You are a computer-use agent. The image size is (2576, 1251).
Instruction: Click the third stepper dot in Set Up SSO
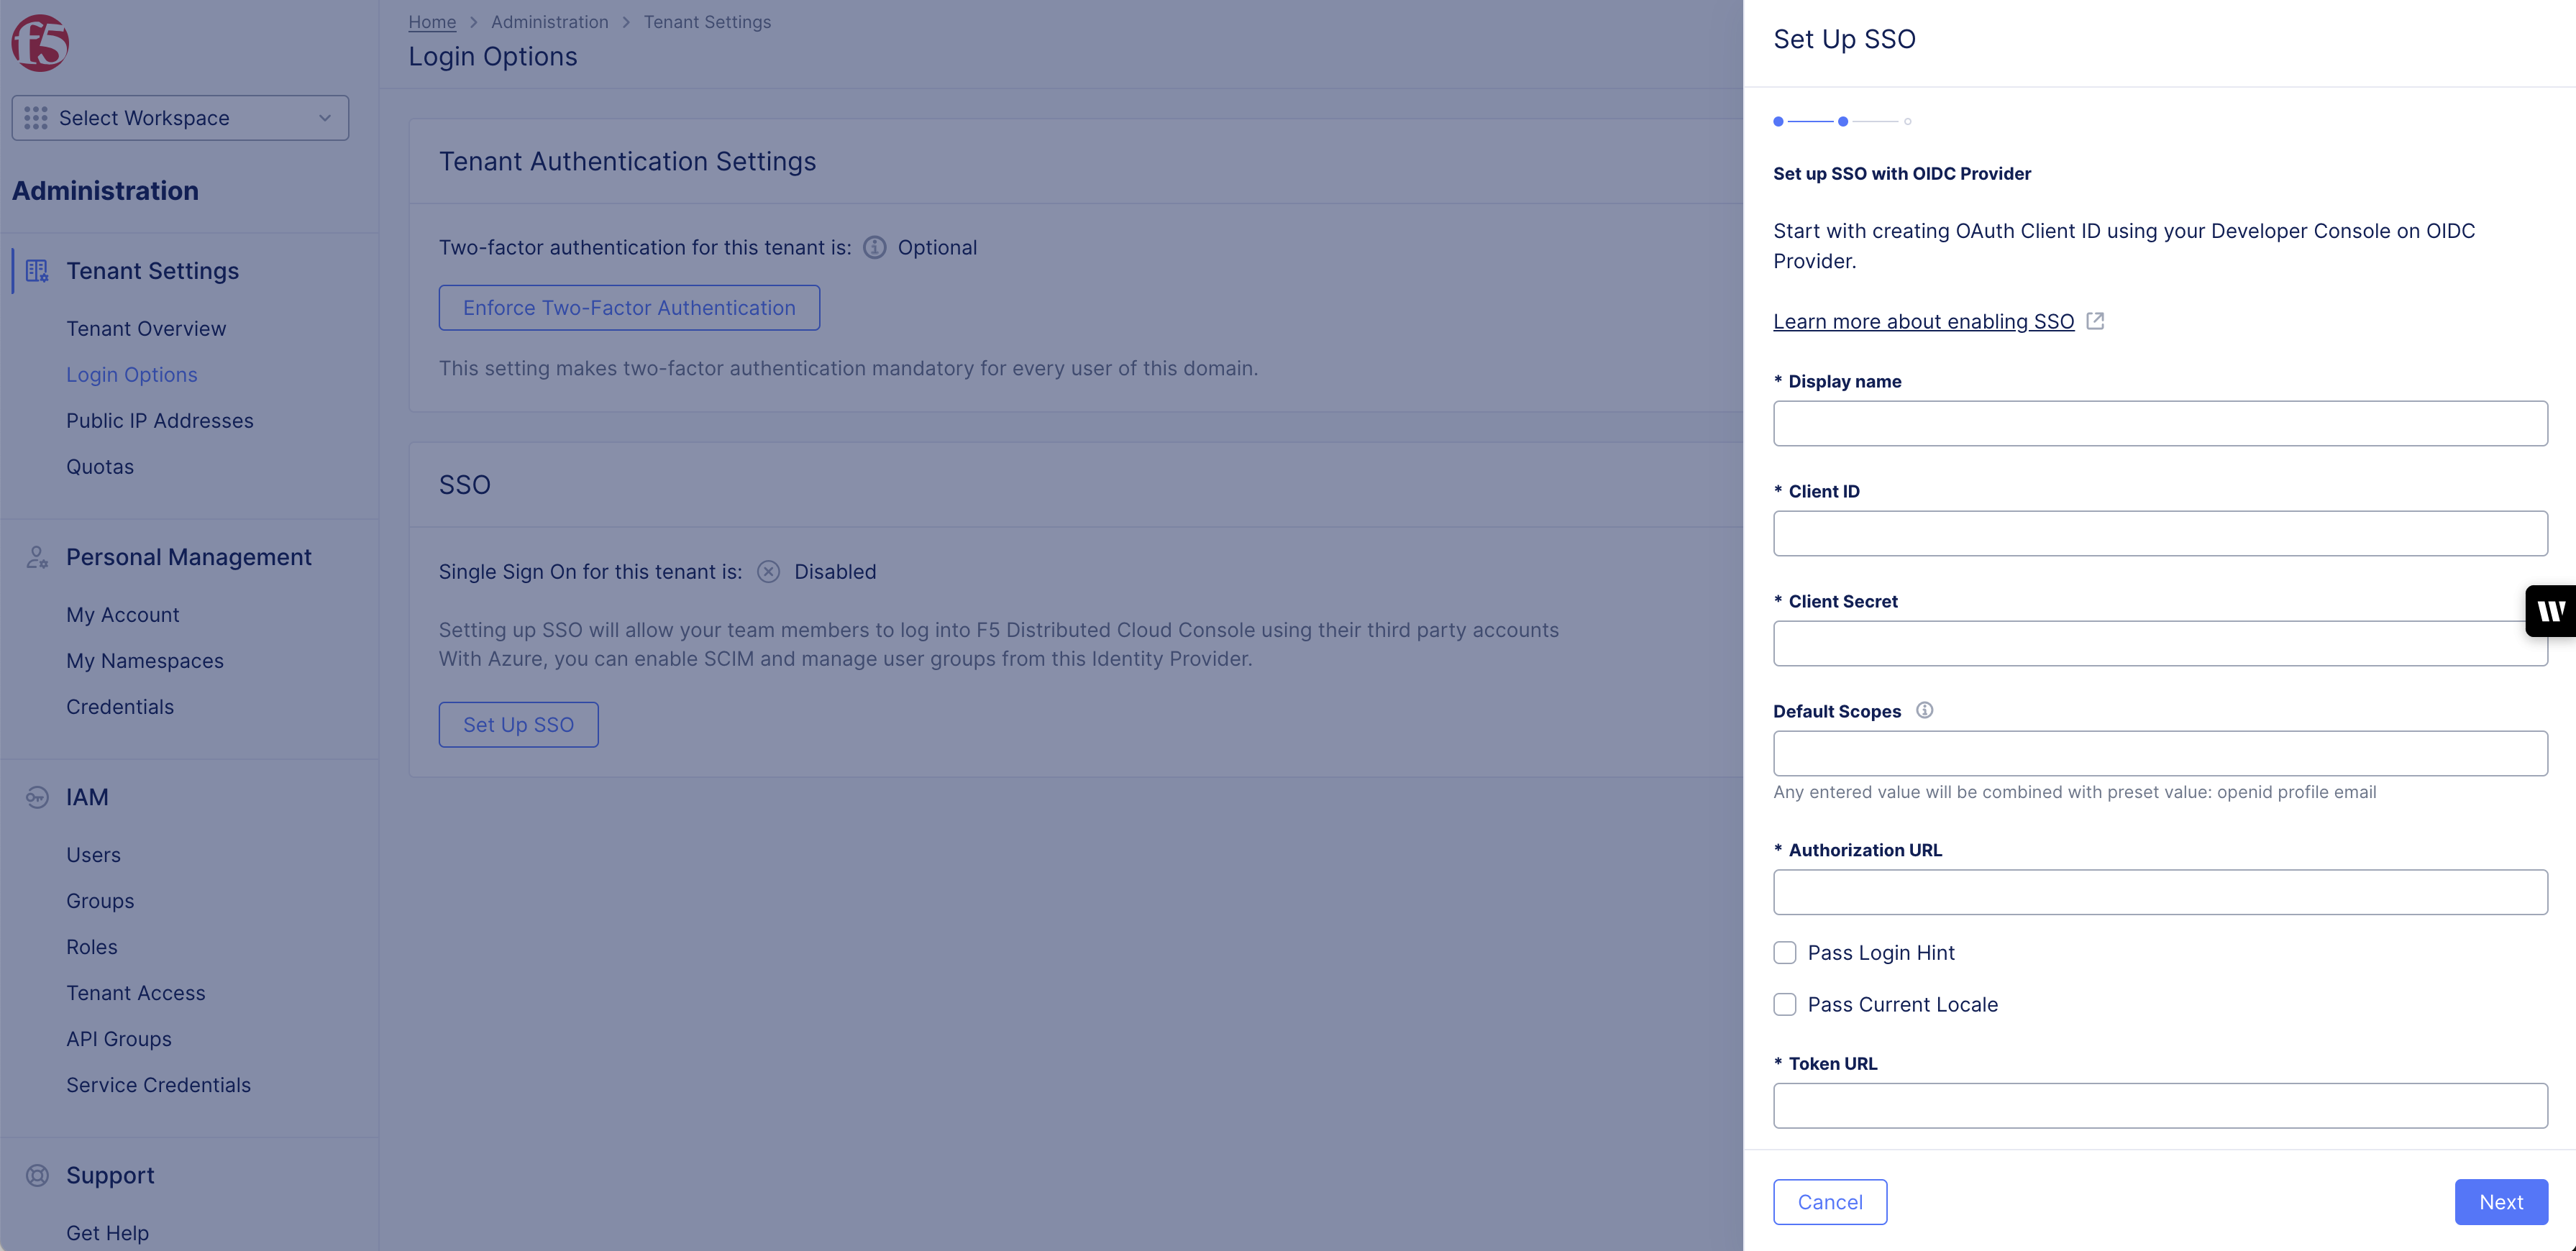click(1908, 121)
